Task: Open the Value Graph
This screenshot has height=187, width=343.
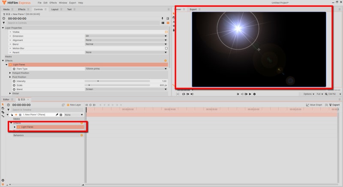Action: 314,105
